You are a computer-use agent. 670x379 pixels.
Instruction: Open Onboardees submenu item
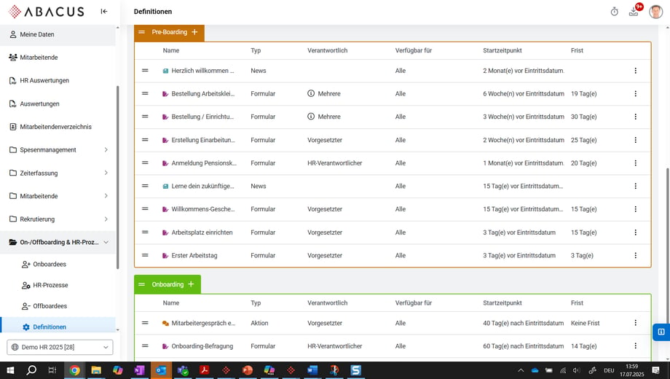click(x=58, y=265)
